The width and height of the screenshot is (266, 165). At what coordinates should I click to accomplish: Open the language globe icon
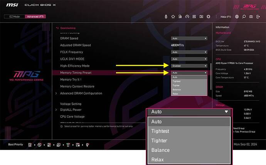pos(237,17)
